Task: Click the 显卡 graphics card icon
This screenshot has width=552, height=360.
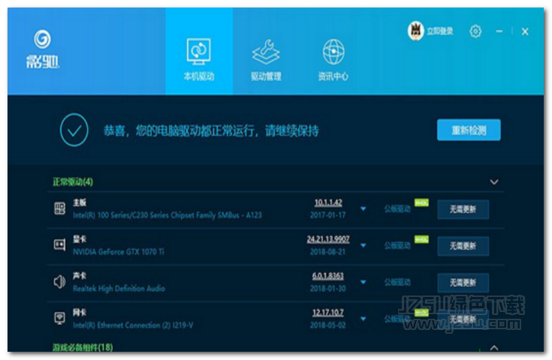Action: click(59, 244)
